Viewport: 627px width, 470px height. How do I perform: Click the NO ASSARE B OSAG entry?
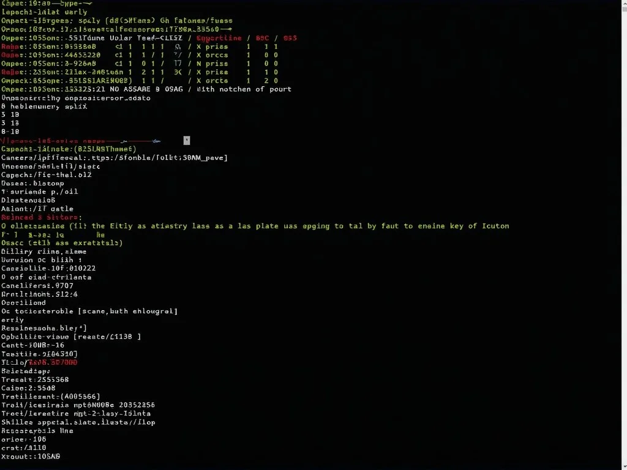(x=147, y=89)
